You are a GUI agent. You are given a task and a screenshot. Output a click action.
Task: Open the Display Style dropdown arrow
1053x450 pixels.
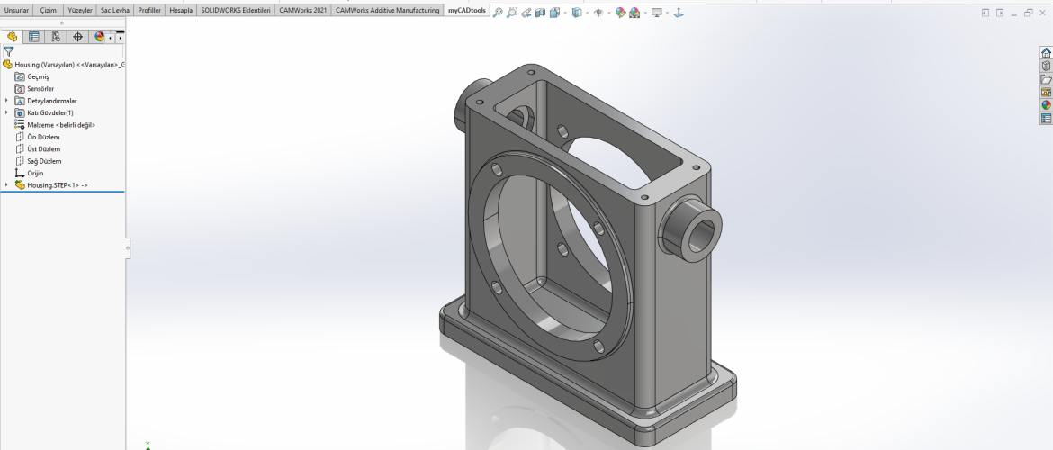[587, 13]
